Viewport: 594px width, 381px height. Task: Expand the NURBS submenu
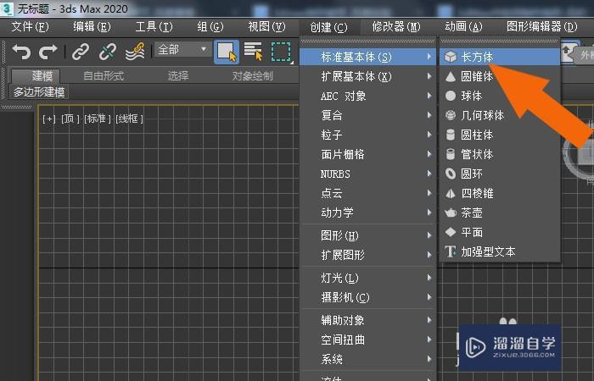[368, 174]
